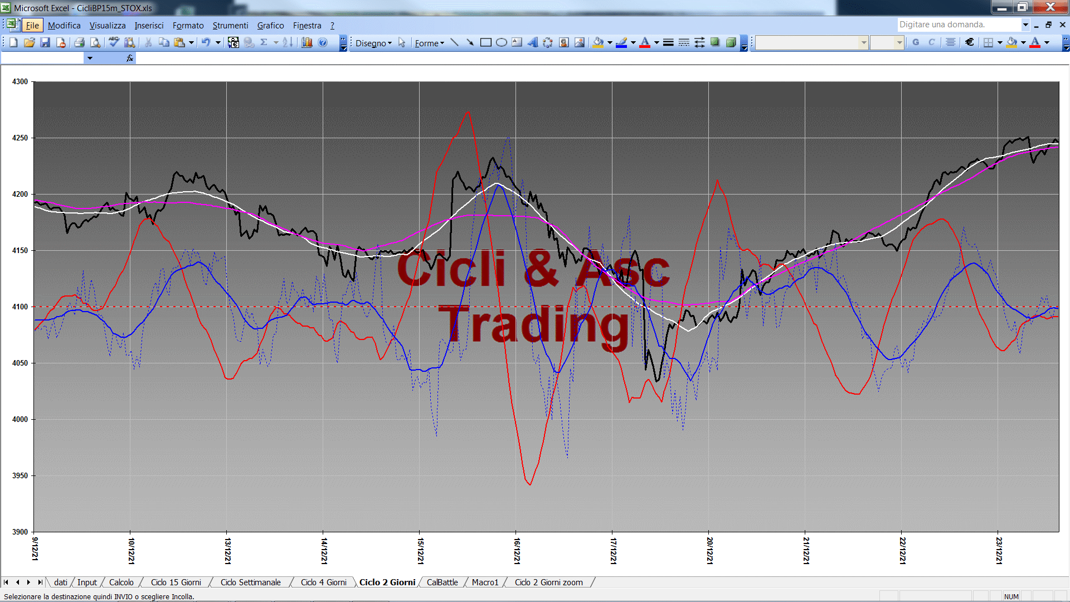The width and height of the screenshot is (1070, 602).
Task: Apply Euro currency style in formatting toolbar
Action: point(970,42)
